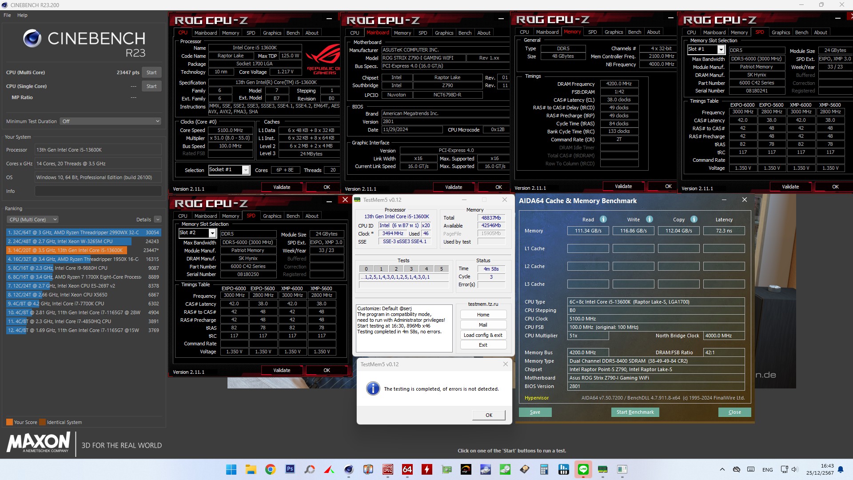Click the Read info icon in AIDA64
The height and width of the screenshot is (480, 853).
[603, 219]
